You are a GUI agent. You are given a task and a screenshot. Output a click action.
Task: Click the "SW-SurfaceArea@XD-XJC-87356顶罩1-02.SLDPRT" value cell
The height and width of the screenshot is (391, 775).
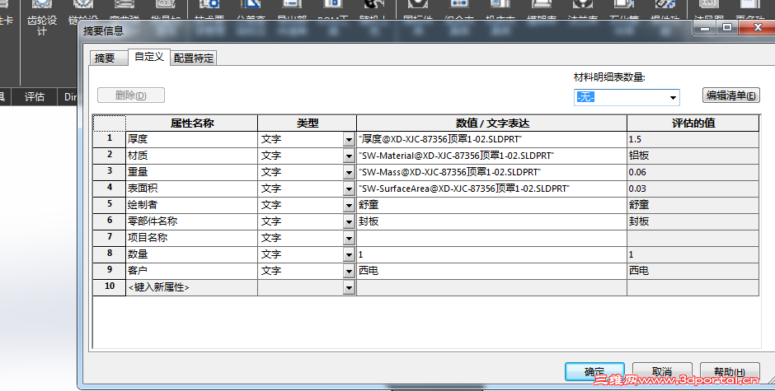pos(491,189)
